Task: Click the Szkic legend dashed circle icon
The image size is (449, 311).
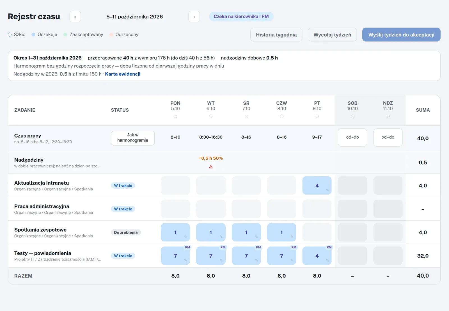Action: (x=10, y=35)
